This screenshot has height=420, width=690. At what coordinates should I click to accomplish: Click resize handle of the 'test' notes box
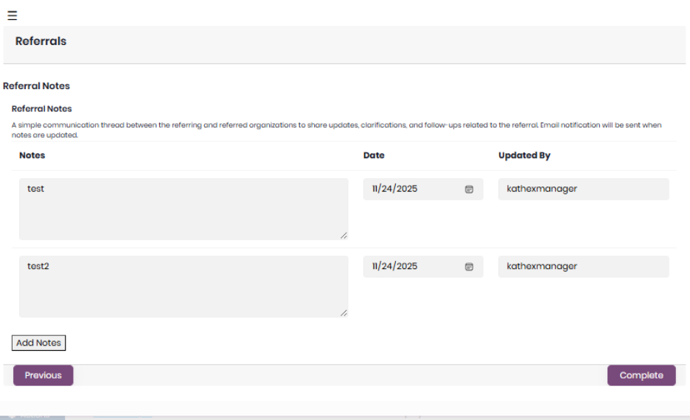coord(344,235)
